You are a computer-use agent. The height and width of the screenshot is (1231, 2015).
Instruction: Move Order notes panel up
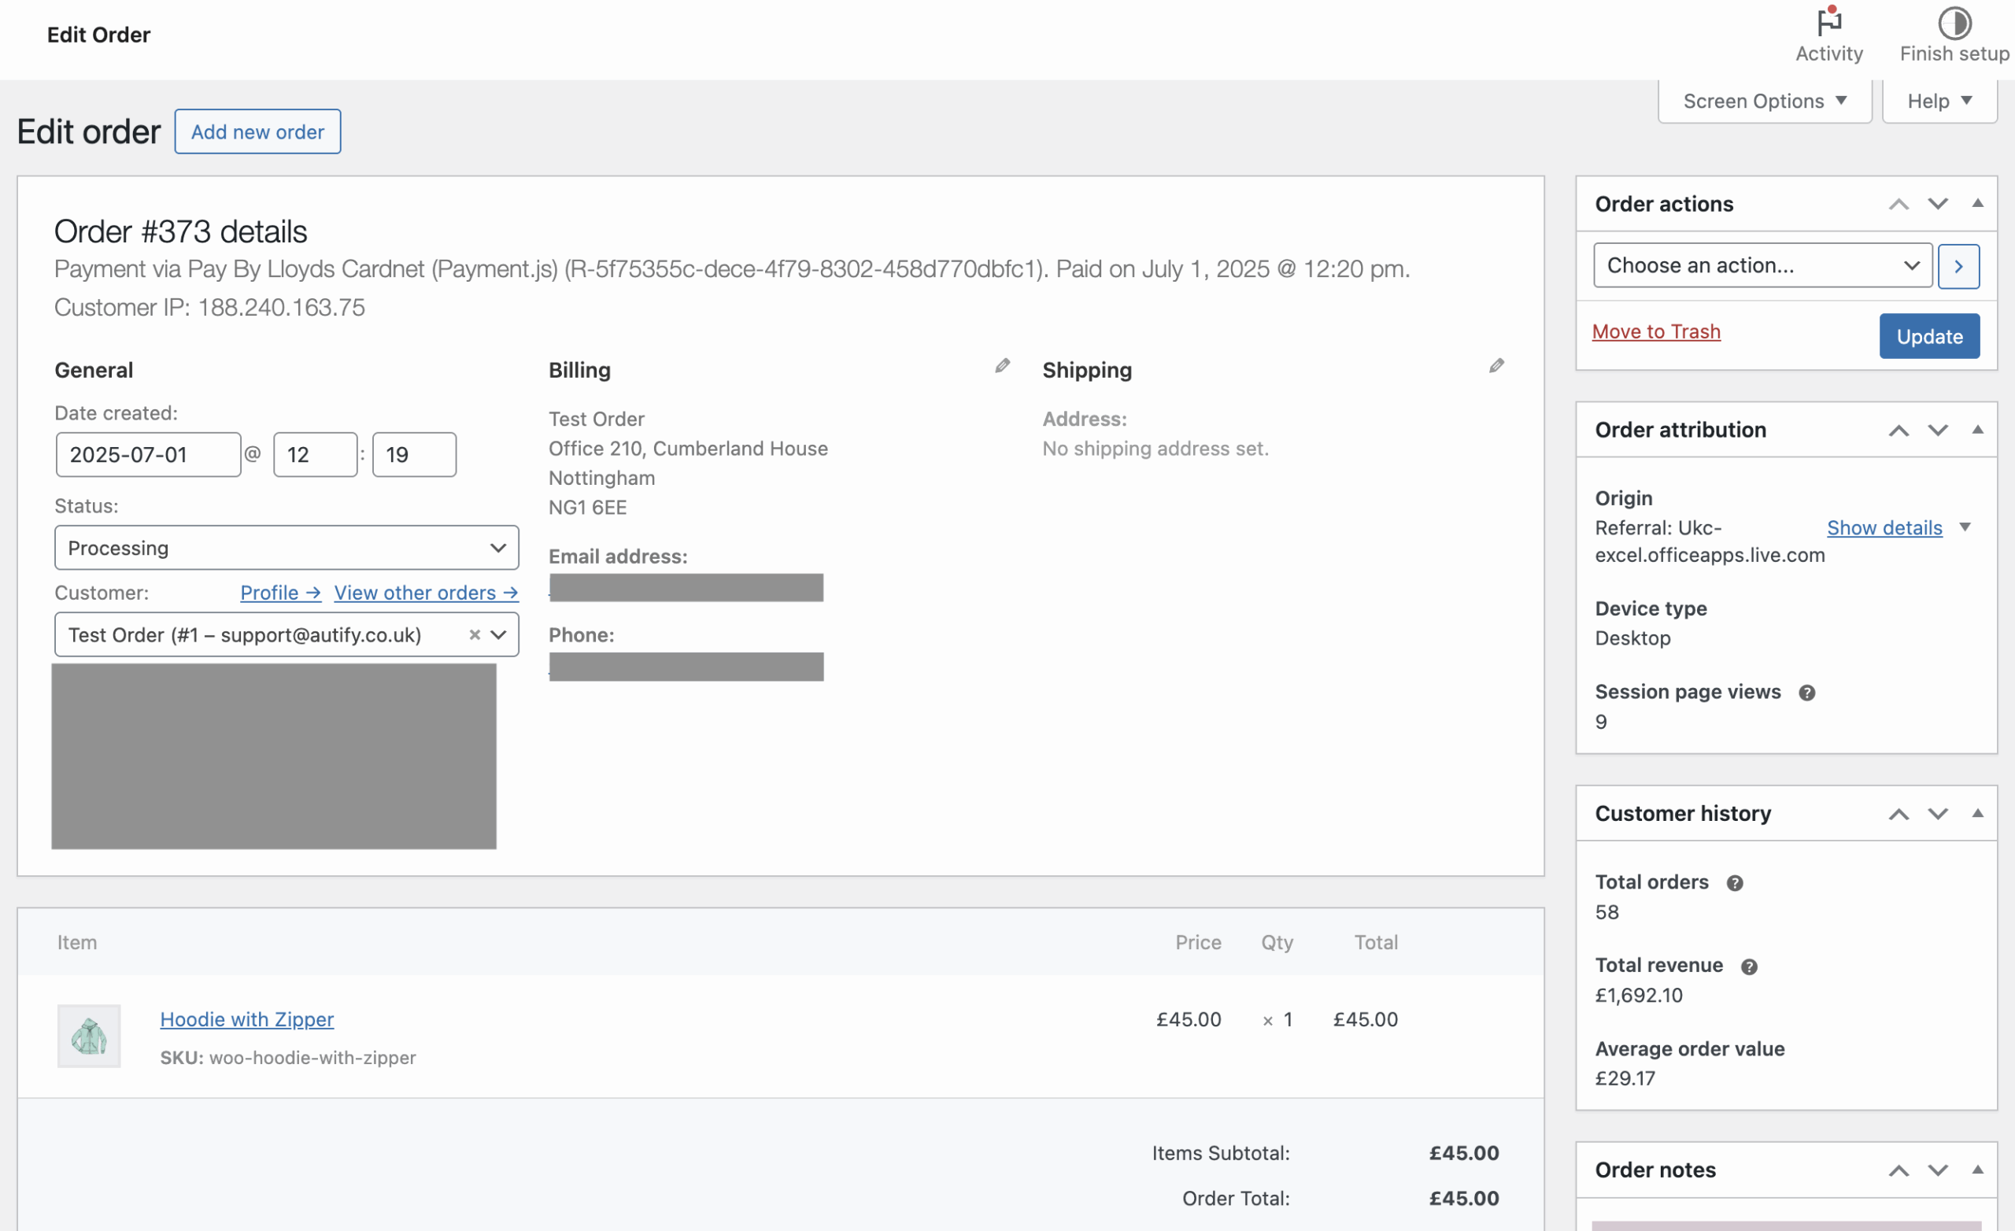point(1899,1170)
